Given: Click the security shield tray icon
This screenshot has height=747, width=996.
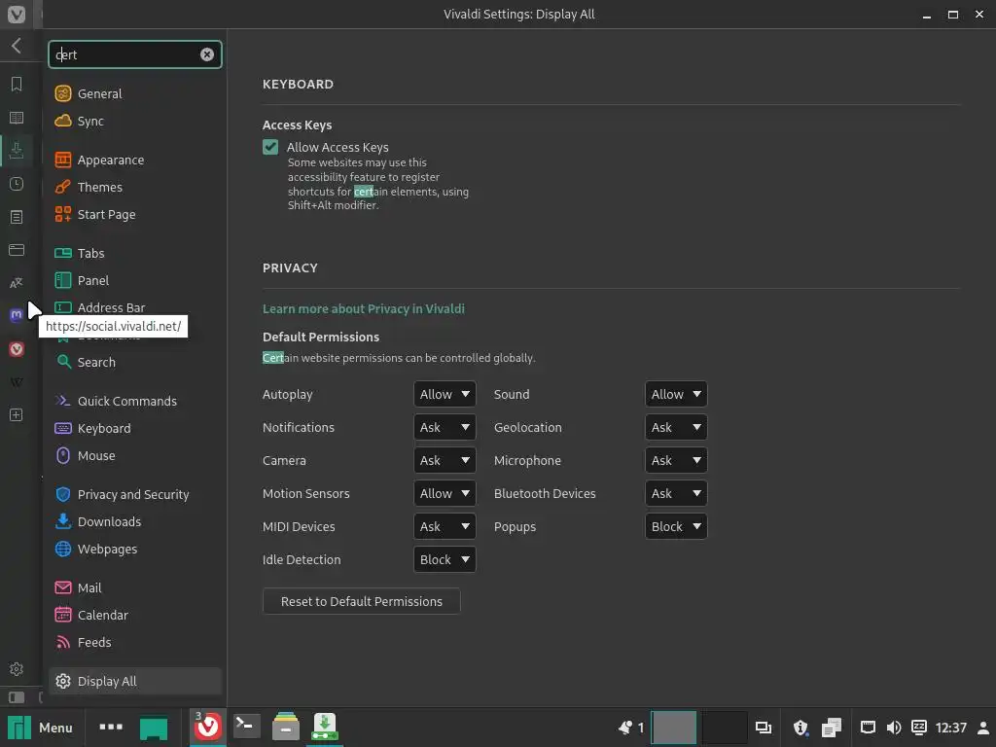Looking at the screenshot, I should pos(800,728).
